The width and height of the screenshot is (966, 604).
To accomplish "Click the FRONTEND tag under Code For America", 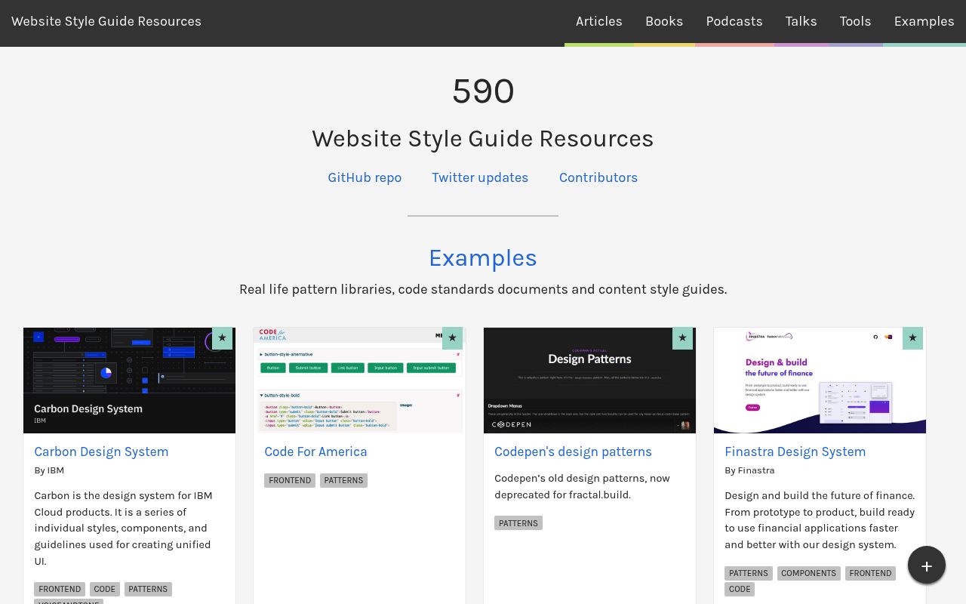I will pos(290,480).
